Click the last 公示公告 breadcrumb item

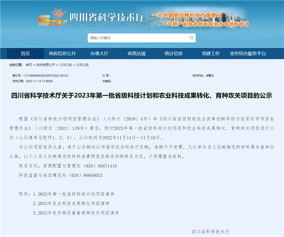coord(82,65)
